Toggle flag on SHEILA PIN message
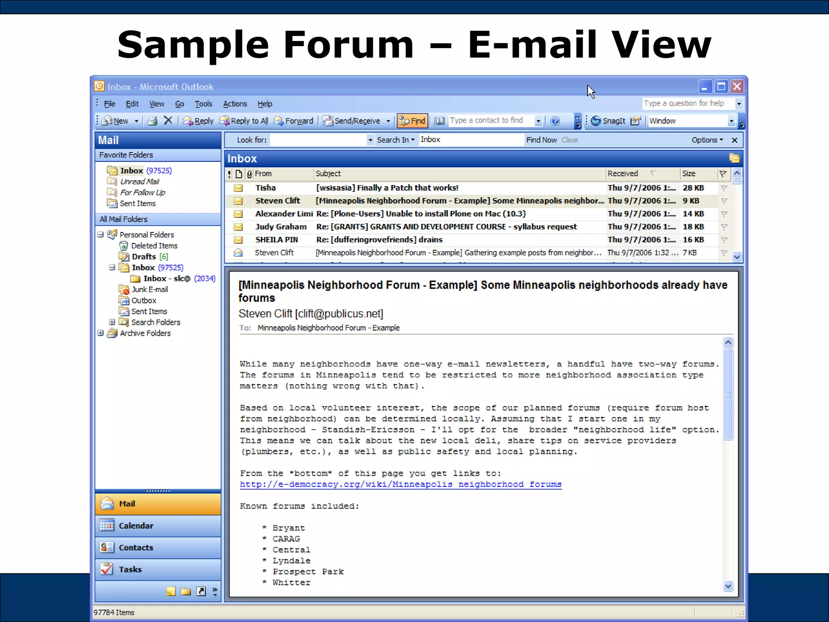This screenshot has width=829, height=622. coord(724,240)
